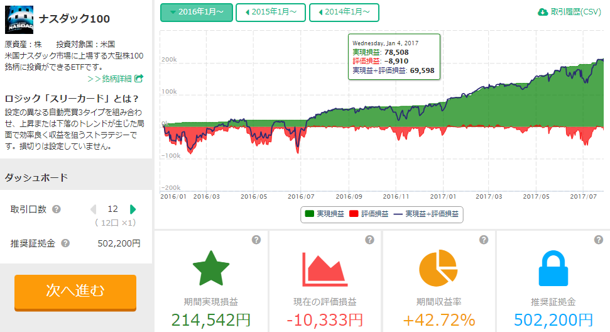The width and height of the screenshot is (610, 332).
Task: Click the red area chart icon
Action: pos(324,269)
